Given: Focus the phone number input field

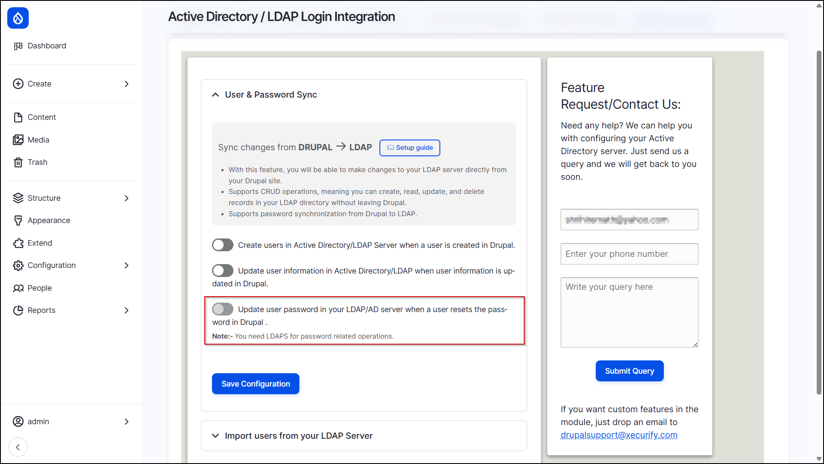Looking at the screenshot, I should pyautogui.click(x=629, y=254).
